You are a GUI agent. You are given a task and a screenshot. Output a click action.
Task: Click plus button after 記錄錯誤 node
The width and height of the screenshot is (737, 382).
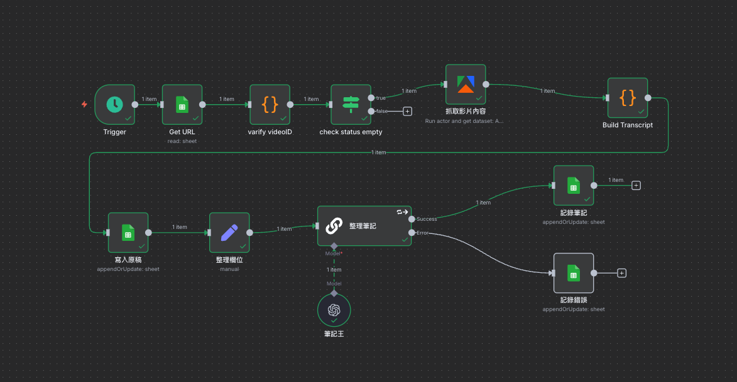(x=621, y=273)
